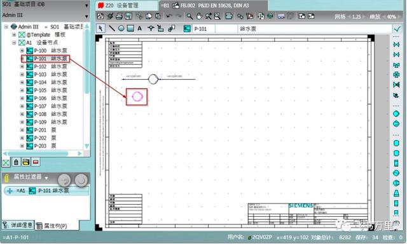Image resolution: width=407 pixels, height=244 pixels.
Task: Open the Admin III dropdown
Action: (86, 16)
